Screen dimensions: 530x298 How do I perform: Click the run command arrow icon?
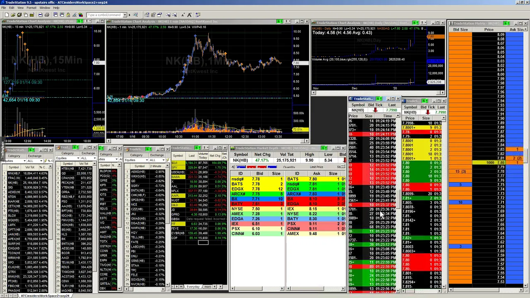tap(129, 15)
